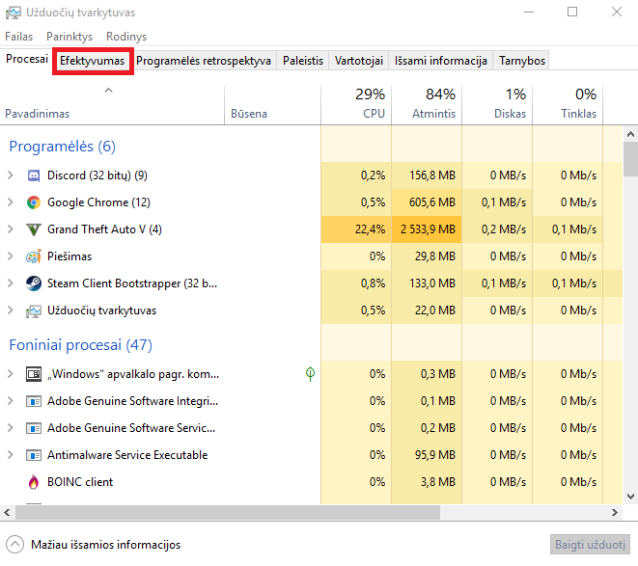Click the Windows apvalkalo process icon
Screen dimensions: 638x566
(34, 374)
